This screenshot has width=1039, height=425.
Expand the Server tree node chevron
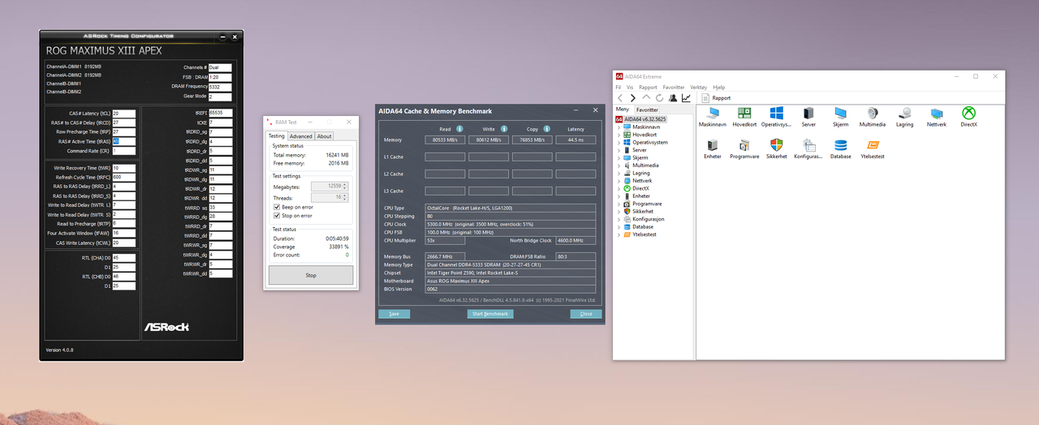(x=619, y=150)
